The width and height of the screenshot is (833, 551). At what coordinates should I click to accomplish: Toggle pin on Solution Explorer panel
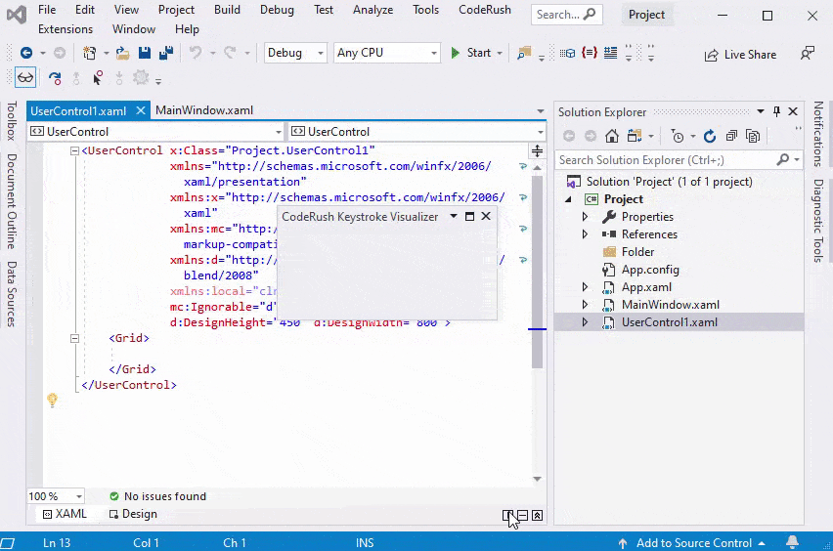[x=777, y=111]
